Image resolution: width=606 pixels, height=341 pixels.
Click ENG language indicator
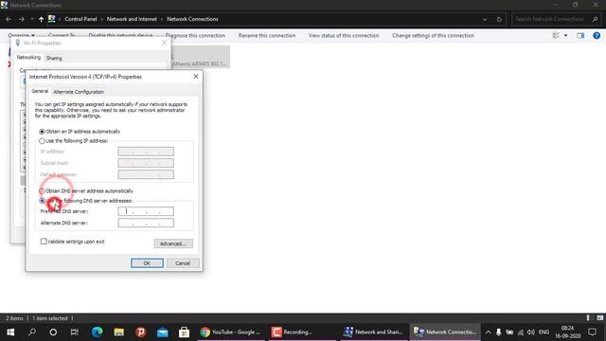[x=544, y=332]
